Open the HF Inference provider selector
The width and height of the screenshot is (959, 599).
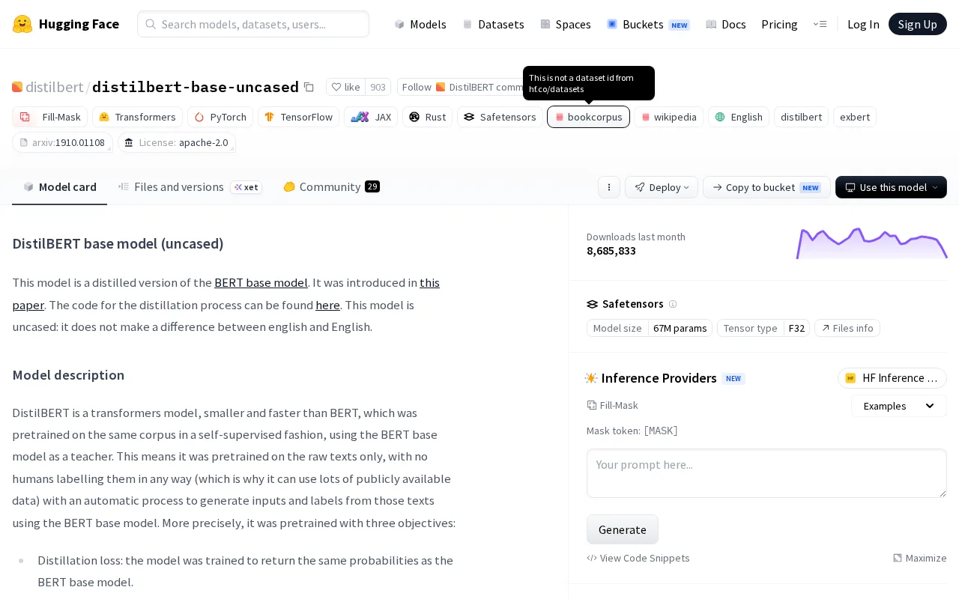[892, 378]
